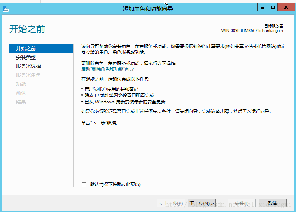Click the window title 添加角色和功能向导
The height and width of the screenshot is (212, 296).
tap(148, 9)
